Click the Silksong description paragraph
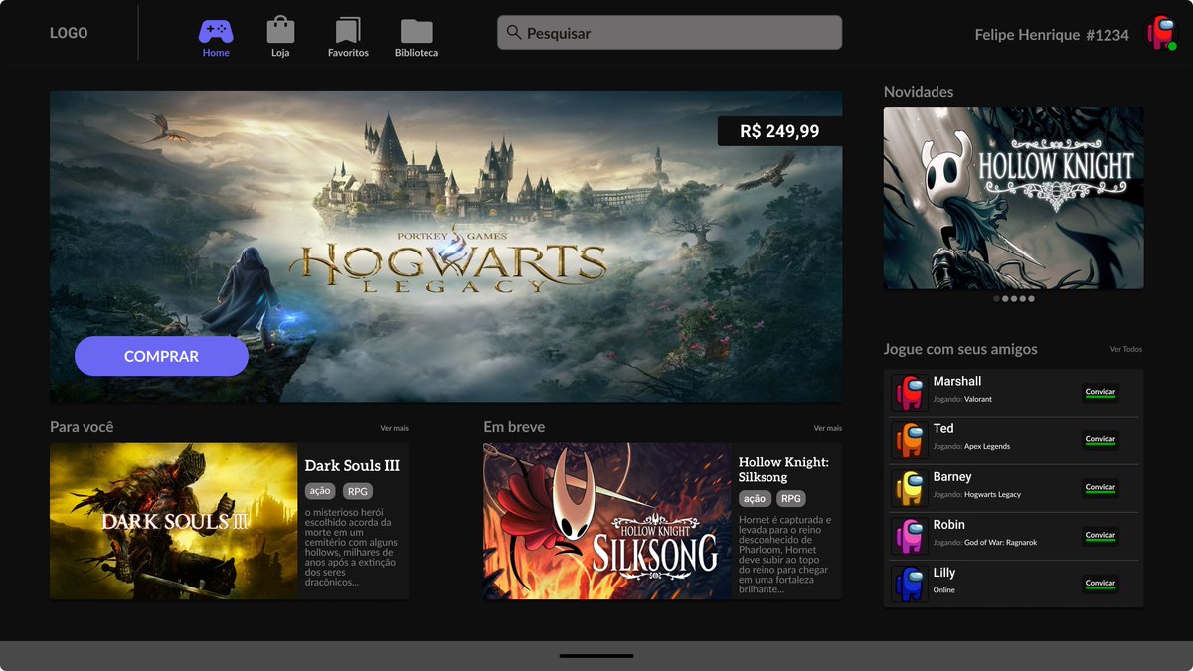The height and width of the screenshot is (671, 1193). pos(785,555)
